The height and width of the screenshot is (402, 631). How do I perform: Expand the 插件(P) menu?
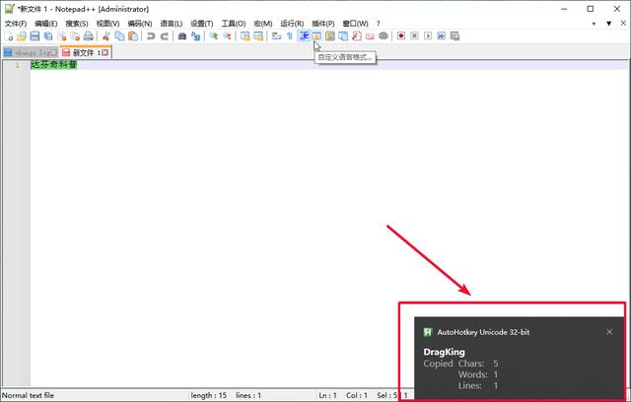point(322,23)
